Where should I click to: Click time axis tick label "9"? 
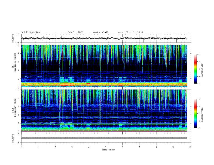[173, 147]
